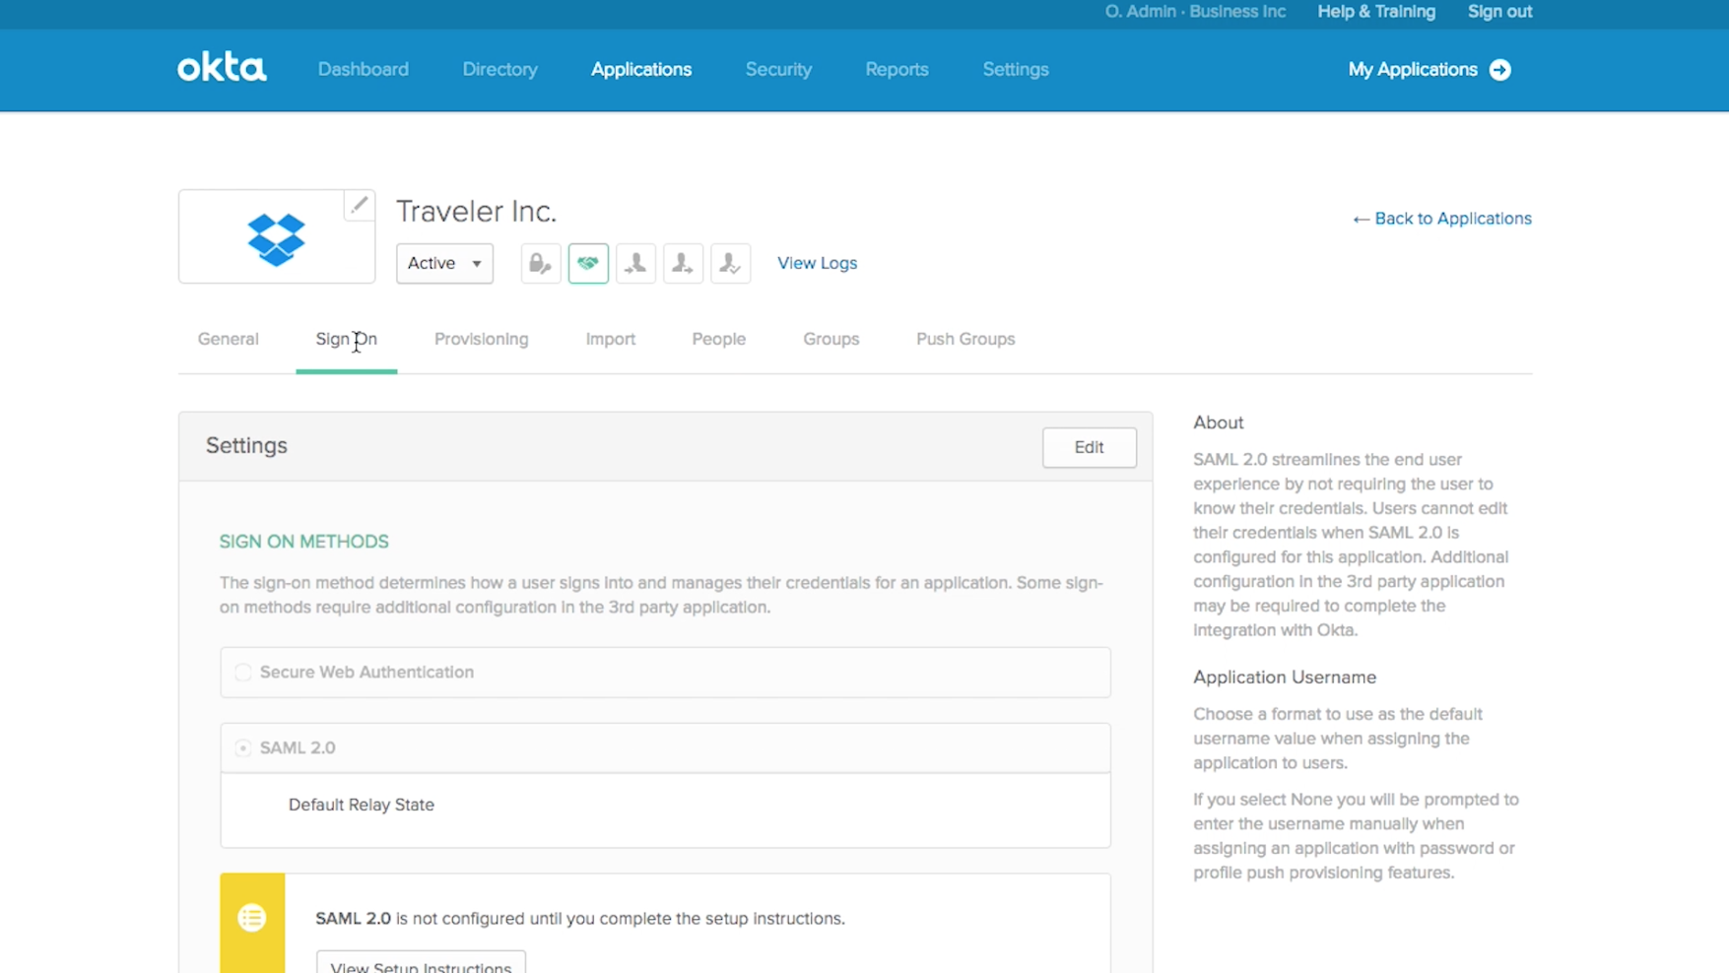Select the SAML 2.0 radio button
This screenshot has height=973, width=1729.
243,748
